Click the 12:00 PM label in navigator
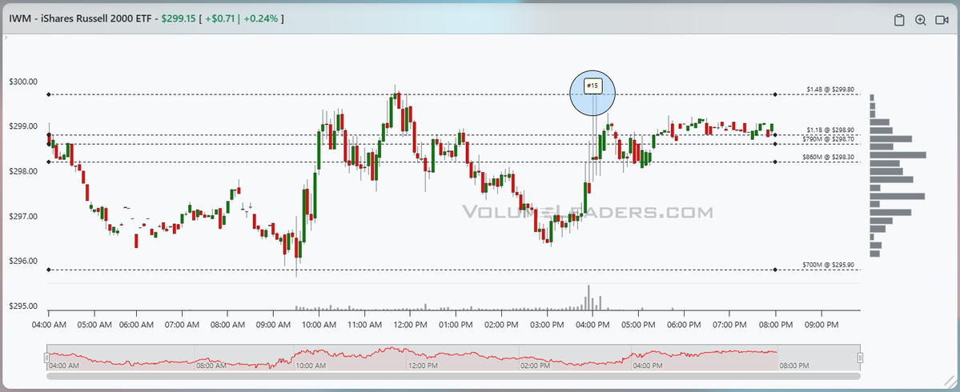The height and width of the screenshot is (392, 960). 423,366
